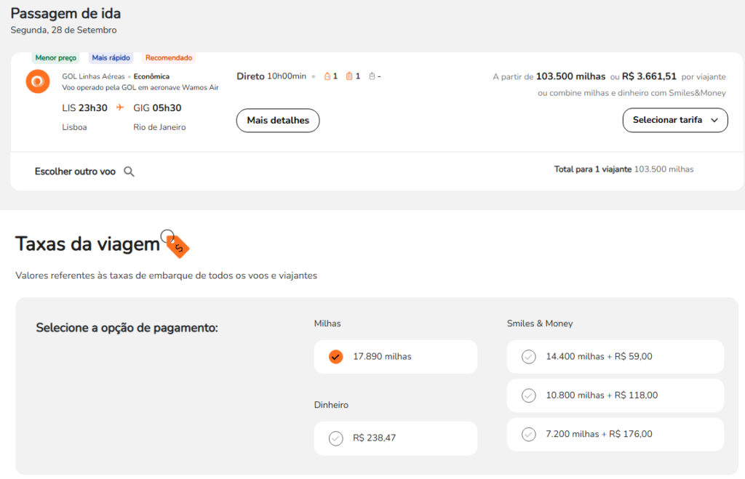
Task: Click the R$ 3.661,51 price text
Action: click(x=649, y=76)
